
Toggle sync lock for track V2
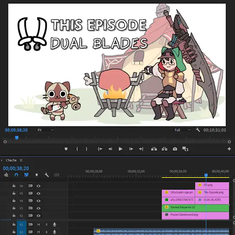[30, 216]
